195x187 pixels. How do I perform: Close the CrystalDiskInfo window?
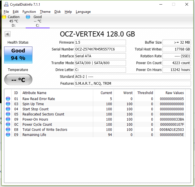point(187,4)
